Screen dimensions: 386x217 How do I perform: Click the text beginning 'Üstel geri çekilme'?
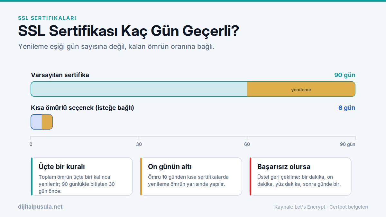299,180
